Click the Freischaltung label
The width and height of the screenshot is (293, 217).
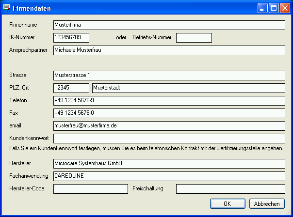[148, 188]
